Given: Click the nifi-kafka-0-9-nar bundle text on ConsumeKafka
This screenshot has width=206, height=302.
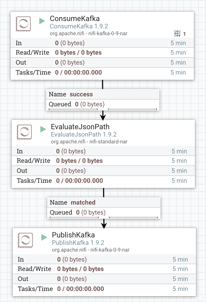Looking at the screenshot, I should tap(108, 34).
